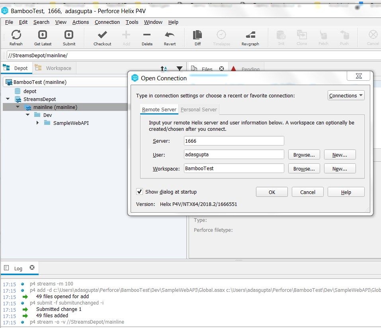Click the User input field
This screenshot has width=381, height=328.
coord(234,154)
